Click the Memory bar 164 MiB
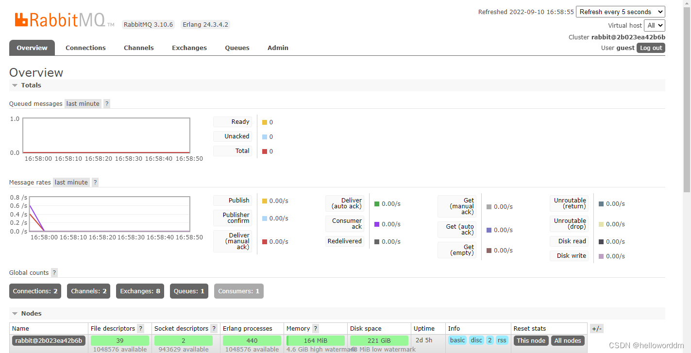 [316, 340]
